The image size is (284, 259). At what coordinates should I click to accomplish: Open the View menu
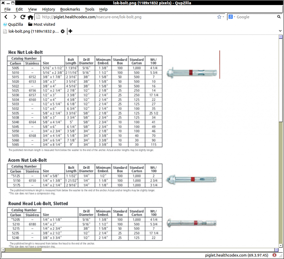[32, 9]
